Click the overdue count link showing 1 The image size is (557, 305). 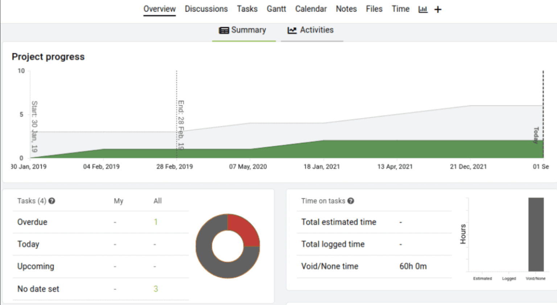click(156, 222)
